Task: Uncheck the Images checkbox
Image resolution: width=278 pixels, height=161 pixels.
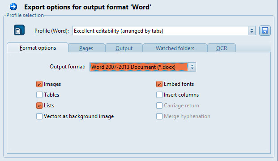Action: click(39, 84)
